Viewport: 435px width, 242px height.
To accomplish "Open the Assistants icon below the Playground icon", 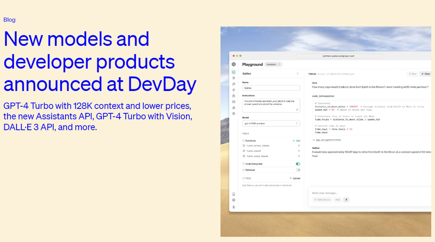I will click(x=233, y=78).
